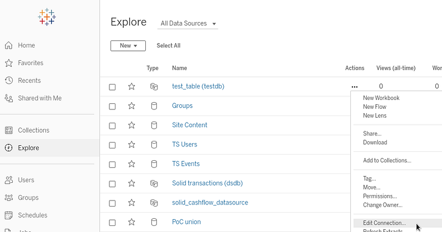Favorite test_table (testdb) with its star
The width and height of the screenshot is (442, 232).
[x=131, y=87]
